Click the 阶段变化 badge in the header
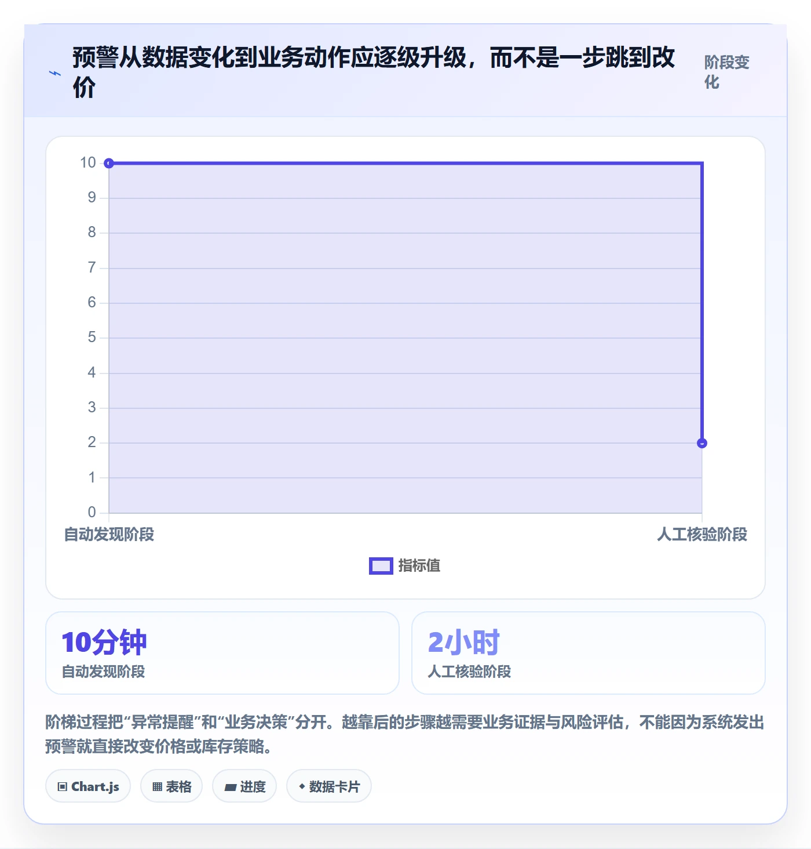The image size is (811, 849). point(727,72)
